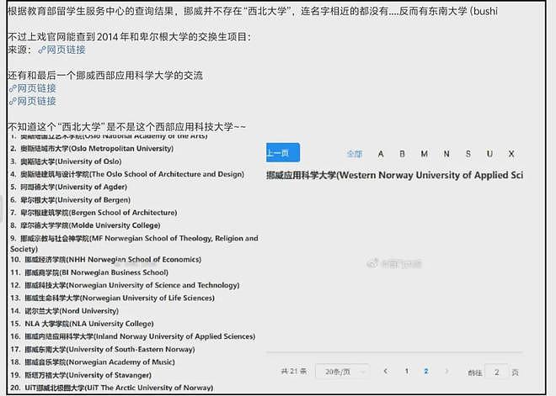Image resolution: width=556 pixels, height=396 pixels.
Task: Click the Oslo Metropolitan University row
Action: (92, 149)
